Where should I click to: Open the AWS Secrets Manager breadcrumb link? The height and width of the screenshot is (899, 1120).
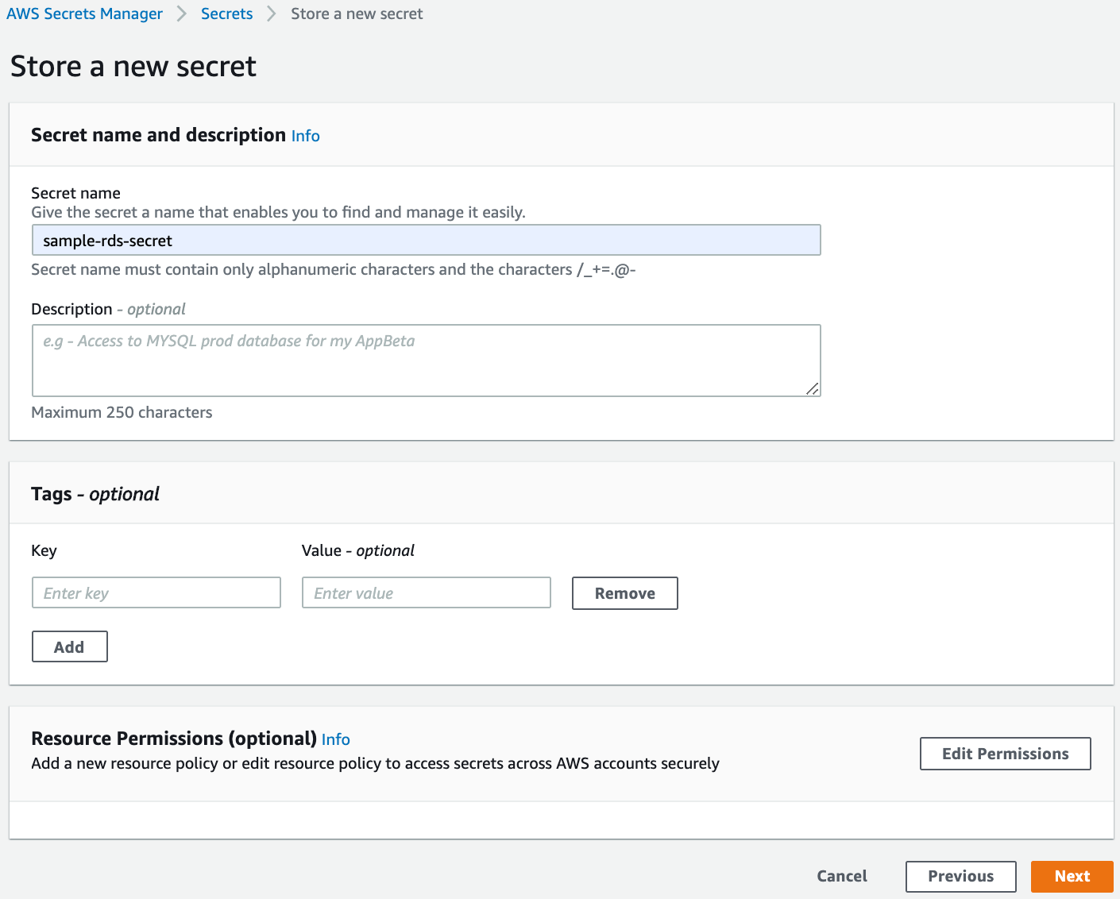[x=84, y=14]
